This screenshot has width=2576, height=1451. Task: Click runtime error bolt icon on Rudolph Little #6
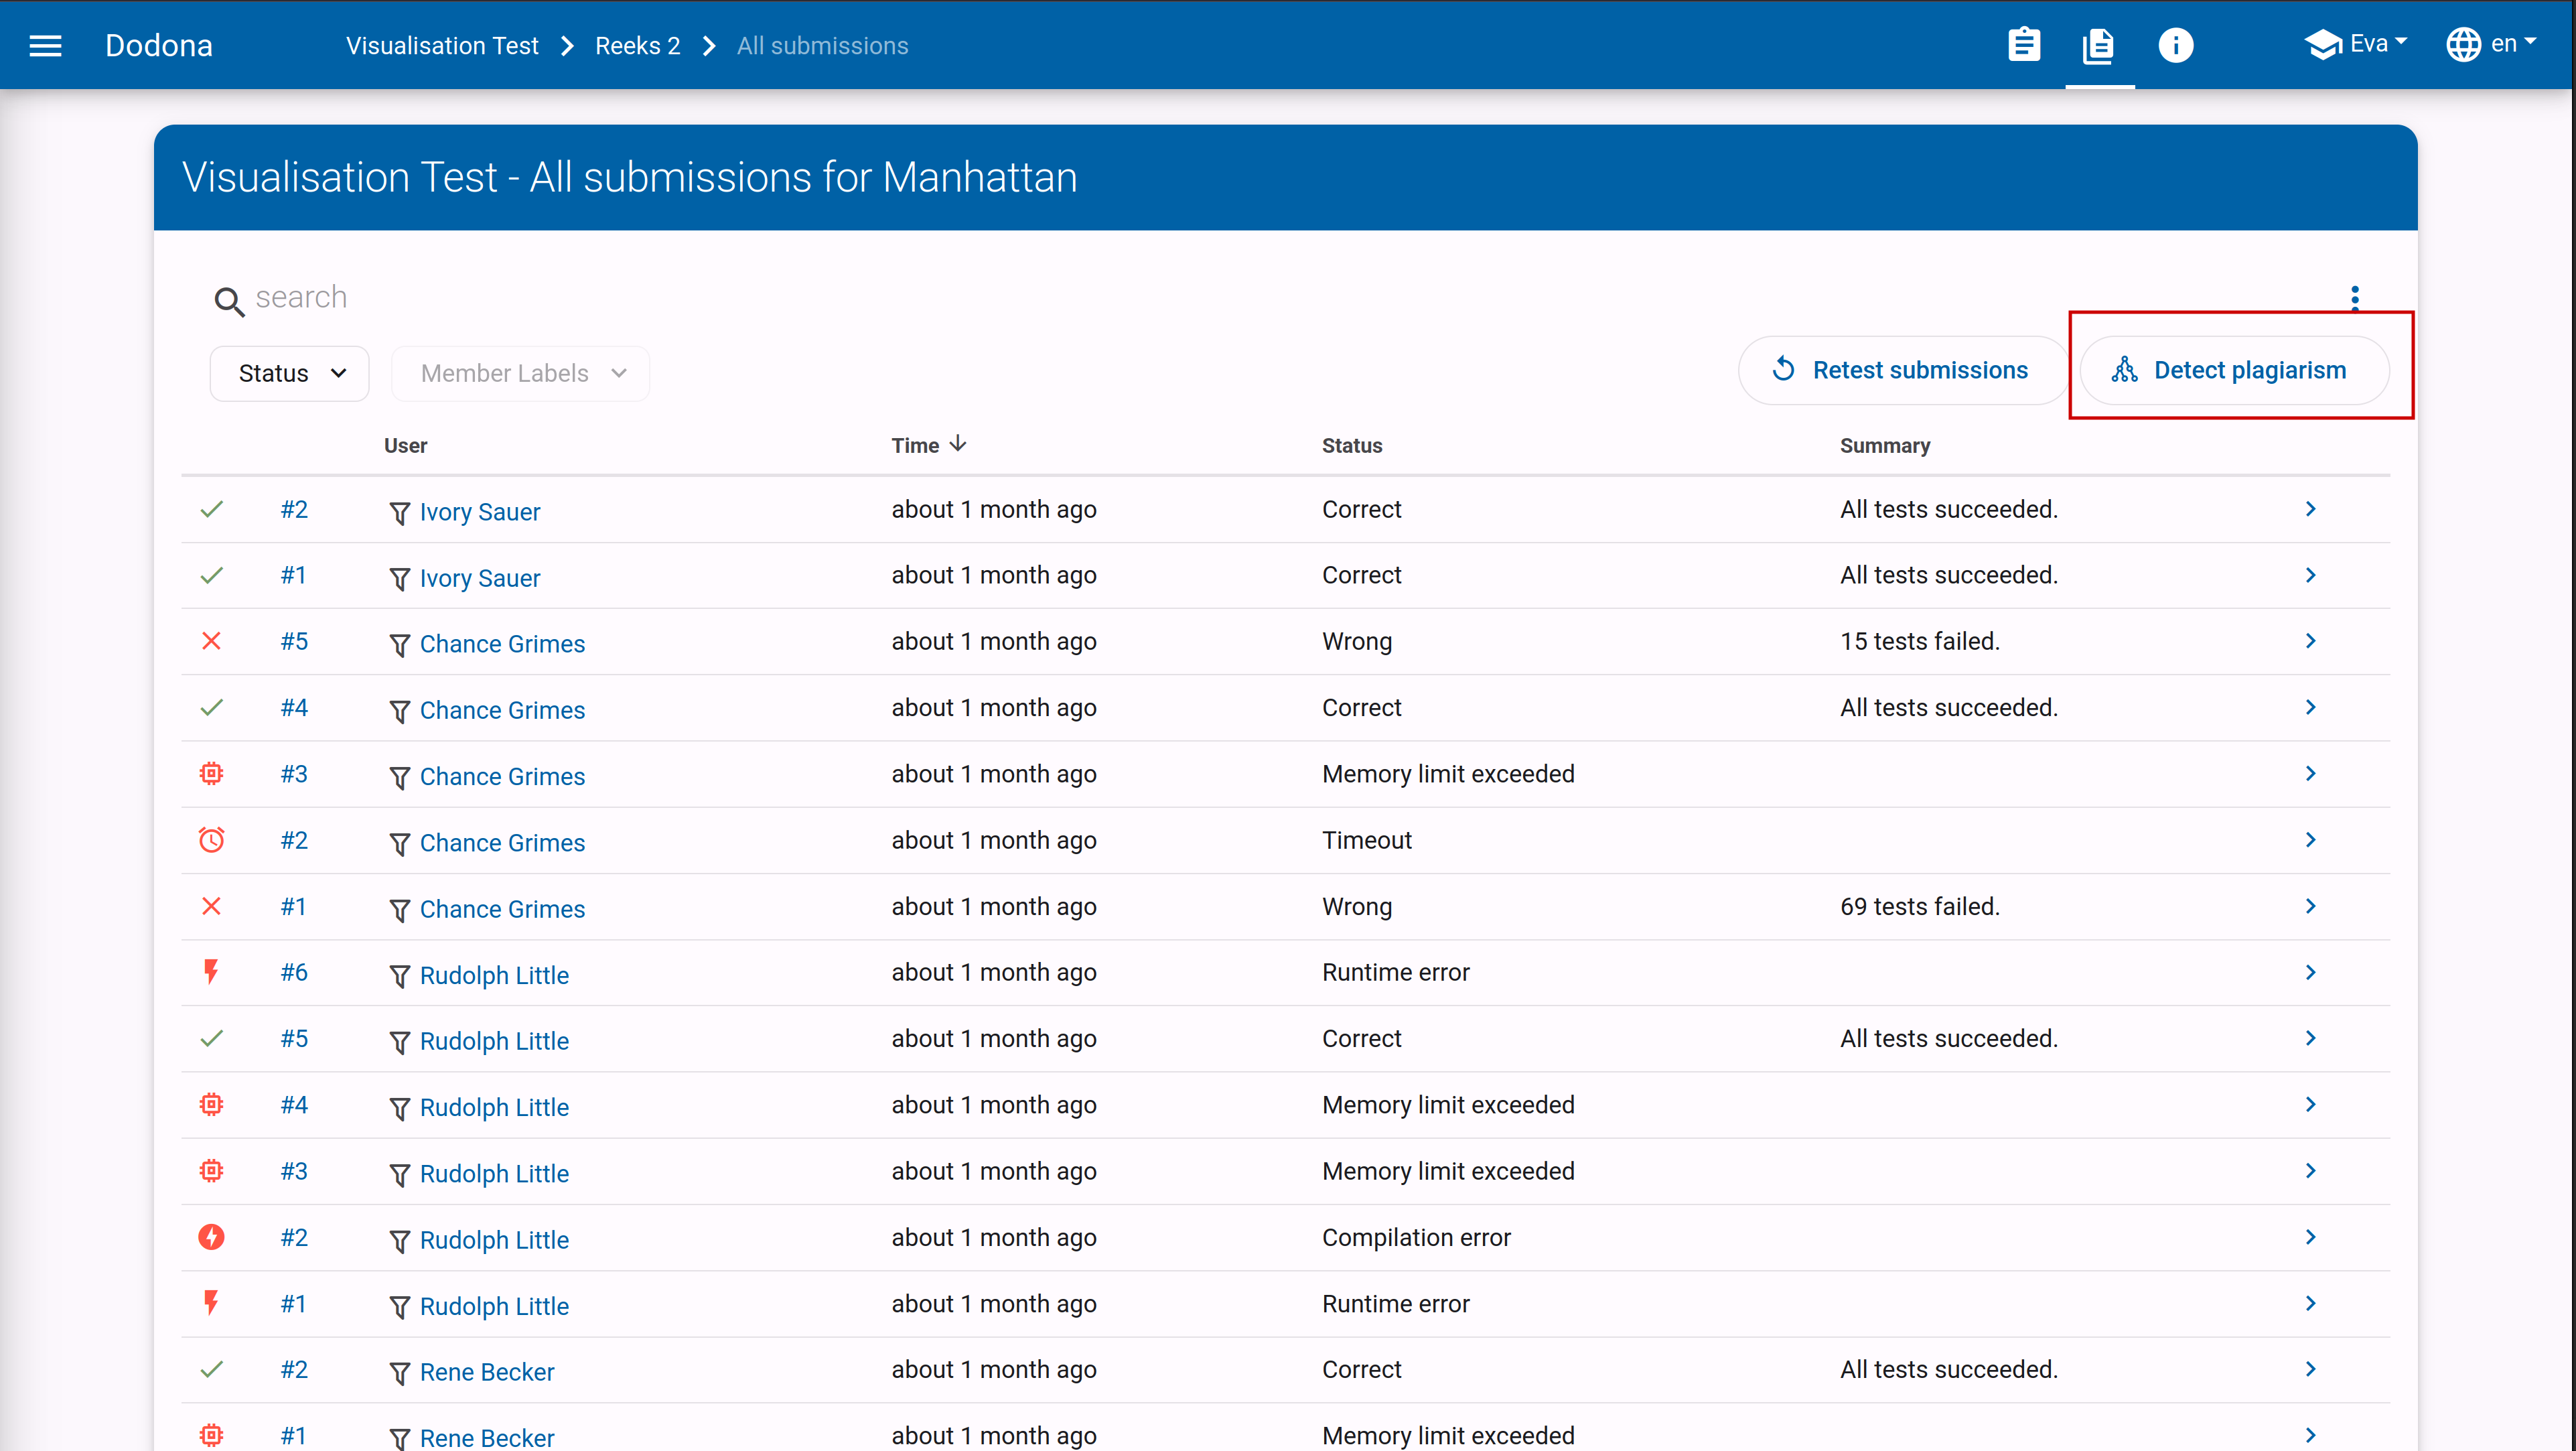[211, 972]
